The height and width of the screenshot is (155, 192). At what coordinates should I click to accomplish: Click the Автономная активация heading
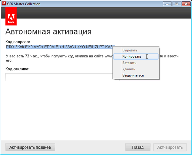pyautogui.click(x=48, y=32)
